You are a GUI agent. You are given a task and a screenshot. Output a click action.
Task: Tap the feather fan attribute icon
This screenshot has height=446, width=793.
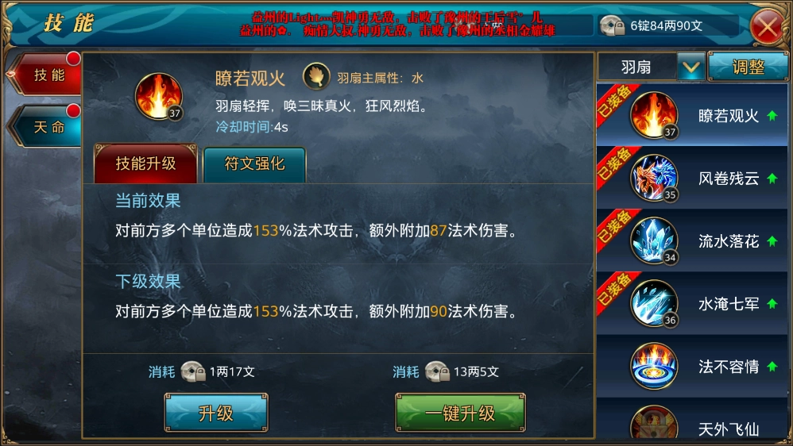(316, 77)
